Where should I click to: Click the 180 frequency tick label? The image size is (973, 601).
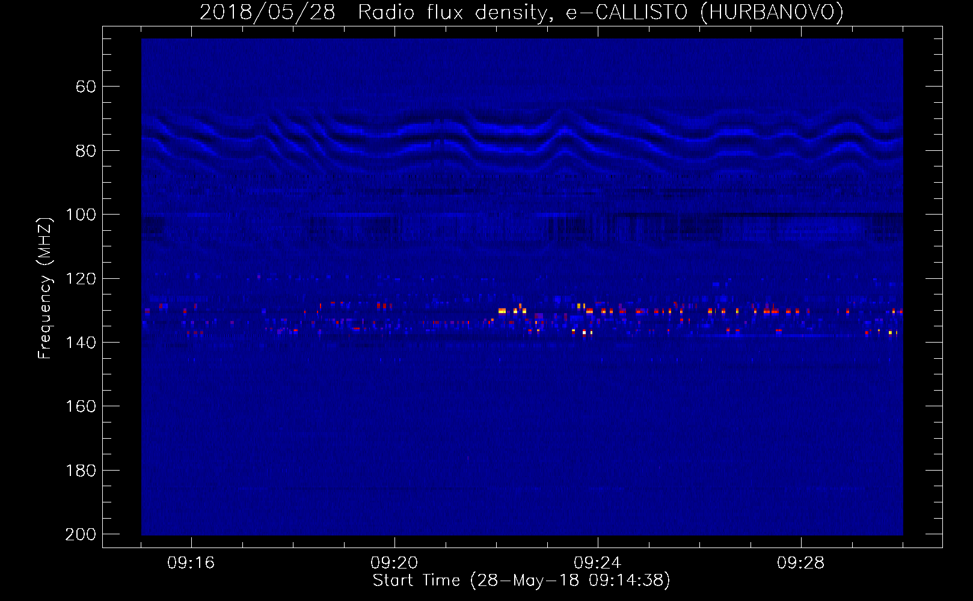(x=81, y=470)
